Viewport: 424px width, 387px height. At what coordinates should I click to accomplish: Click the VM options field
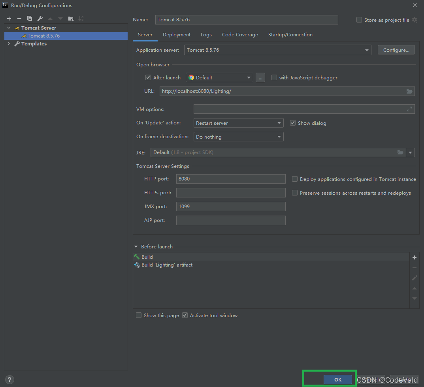coord(304,109)
